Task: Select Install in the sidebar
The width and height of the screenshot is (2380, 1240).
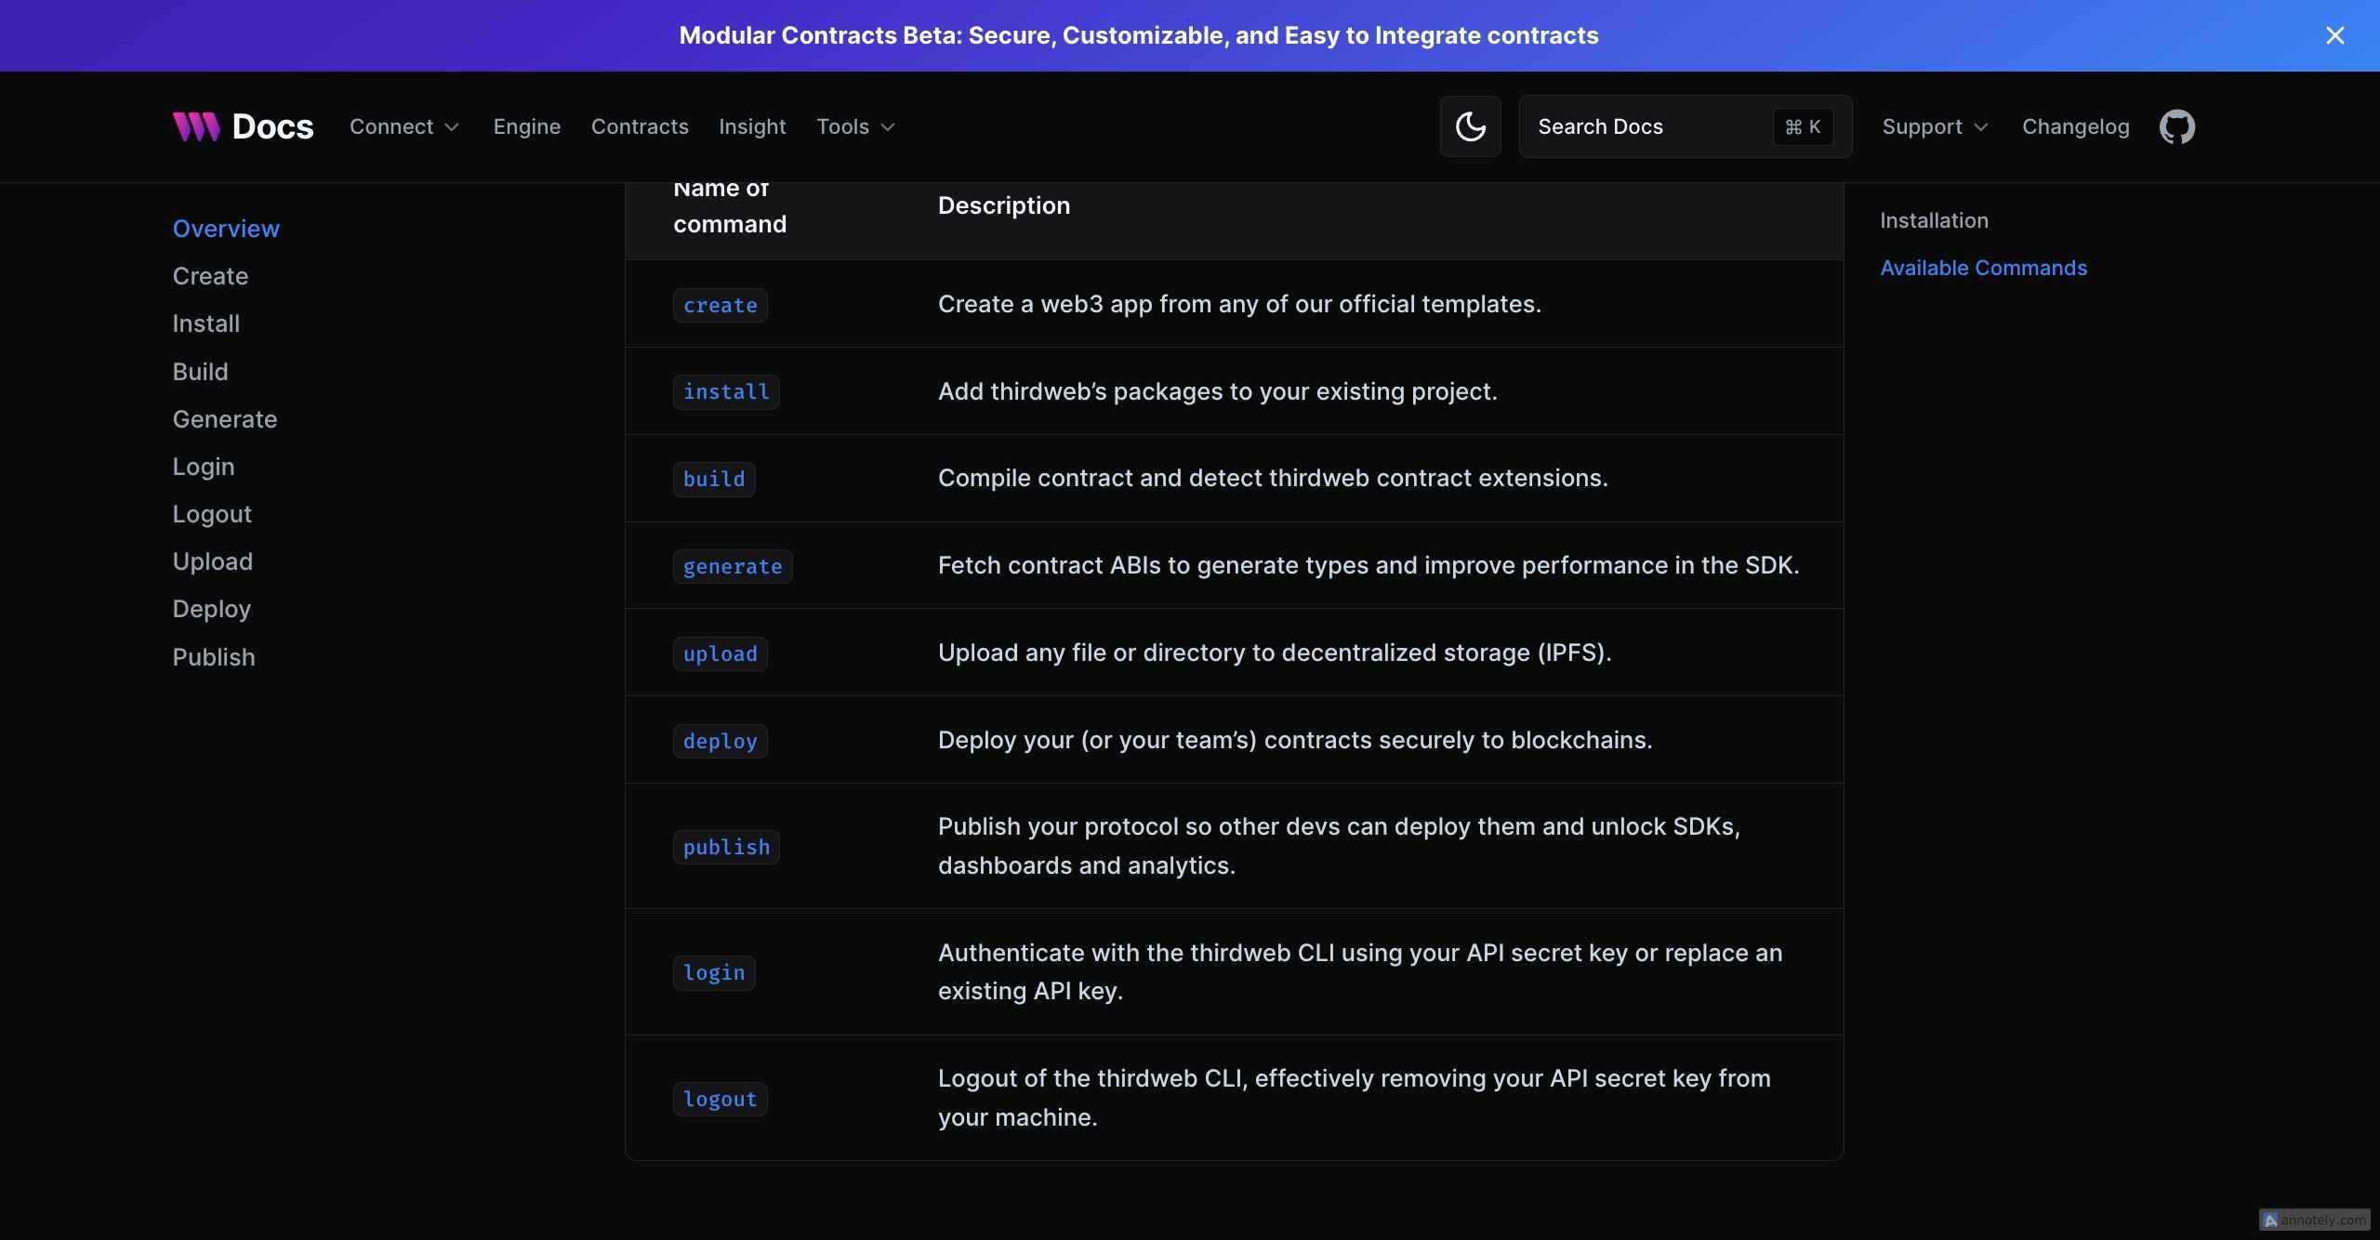Action: tap(206, 323)
